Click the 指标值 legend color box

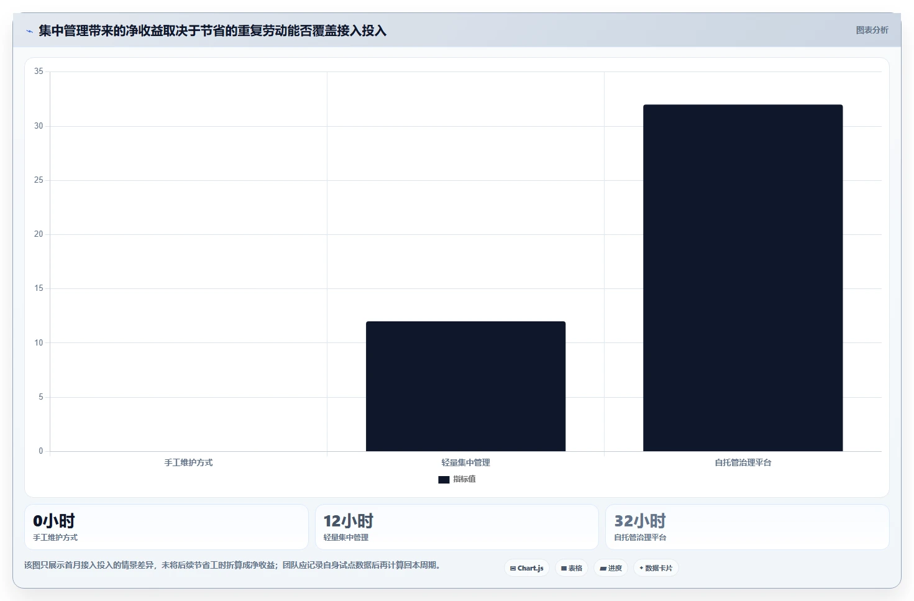(x=444, y=480)
